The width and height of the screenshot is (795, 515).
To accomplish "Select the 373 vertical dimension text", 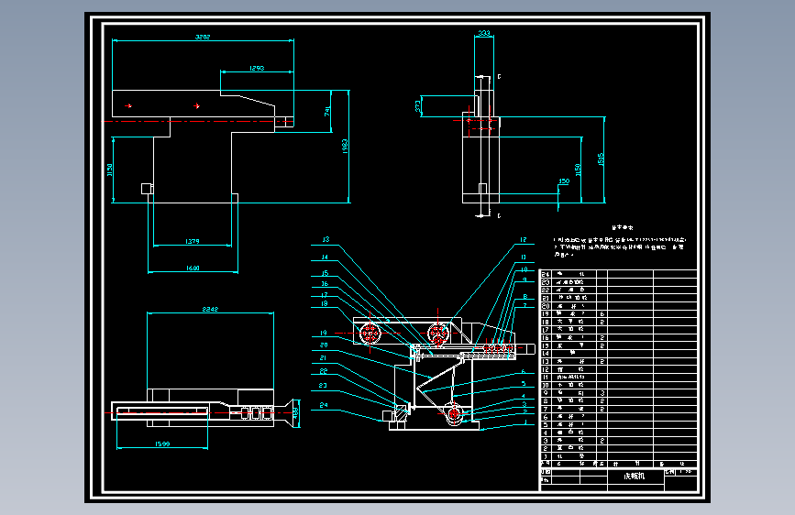I will tap(417, 106).
